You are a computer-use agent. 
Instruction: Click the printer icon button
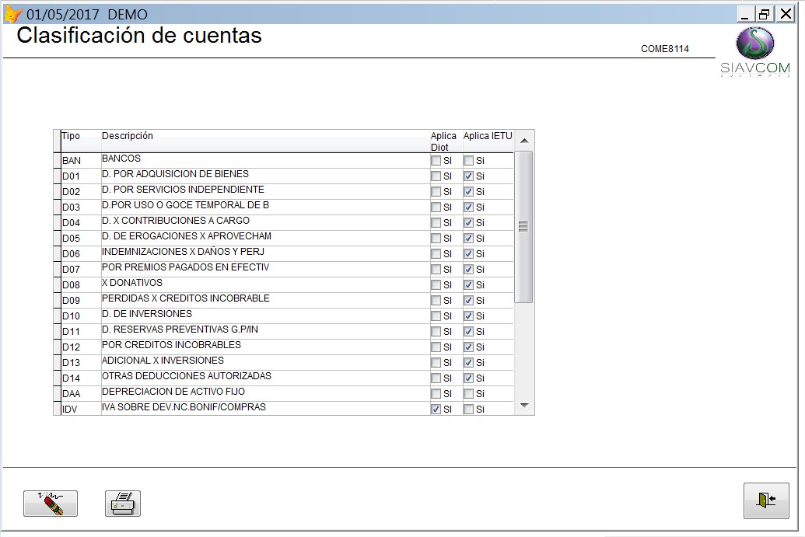(x=123, y=503)
